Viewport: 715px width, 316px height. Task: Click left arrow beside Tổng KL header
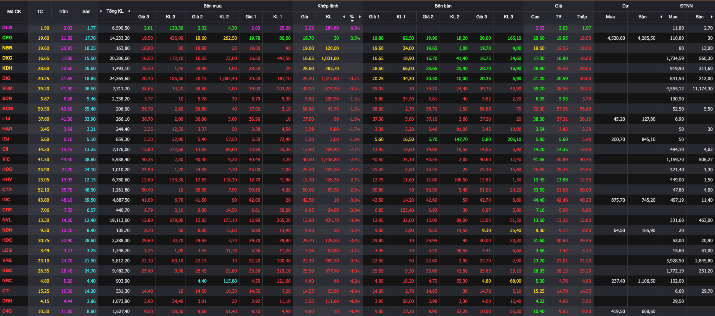coord(101,11)
